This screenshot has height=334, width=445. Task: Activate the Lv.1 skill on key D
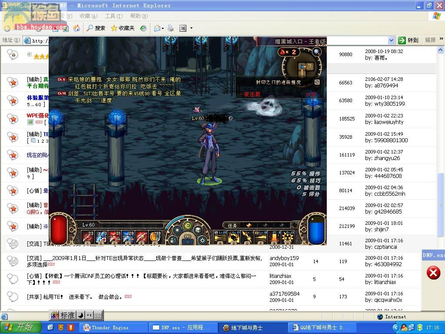247,237
